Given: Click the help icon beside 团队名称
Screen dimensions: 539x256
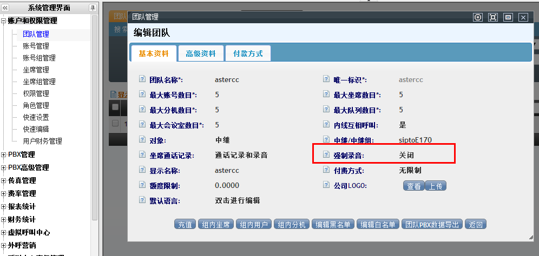Looking at the screenshot, I should (143, 79).
